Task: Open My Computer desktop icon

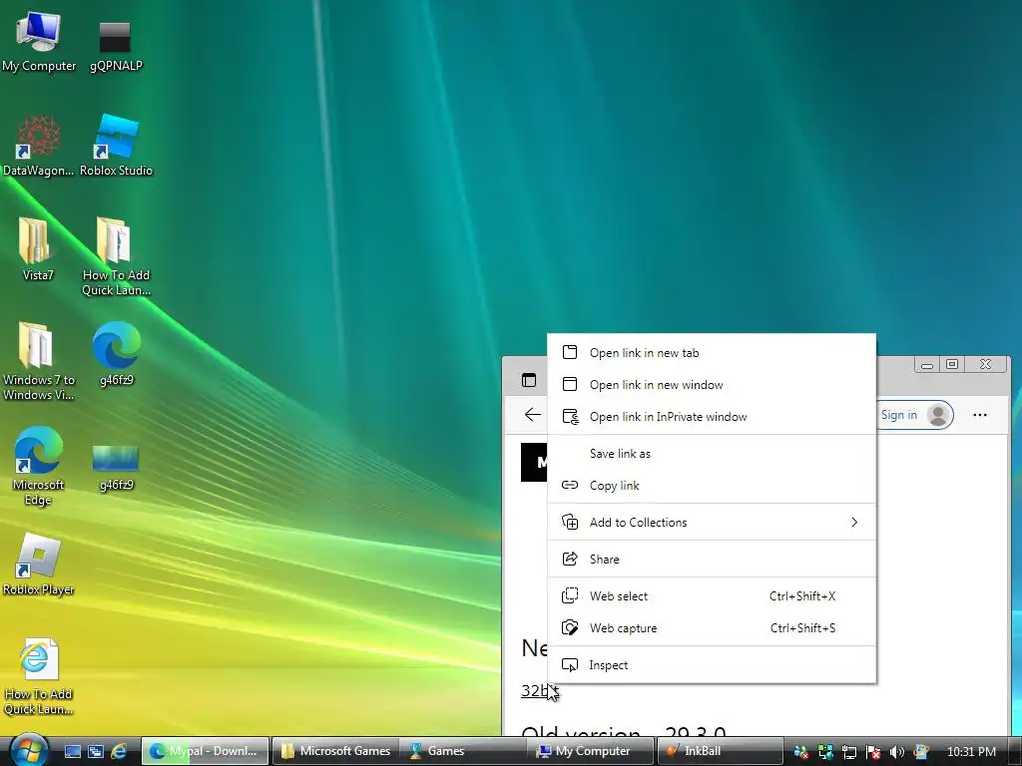Action: click(x=39, y=42)
